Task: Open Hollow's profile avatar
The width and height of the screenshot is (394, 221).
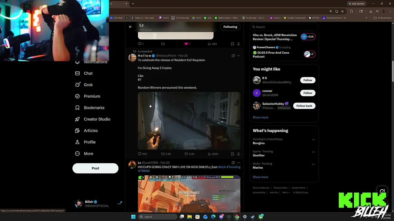Action: [132, 58]
